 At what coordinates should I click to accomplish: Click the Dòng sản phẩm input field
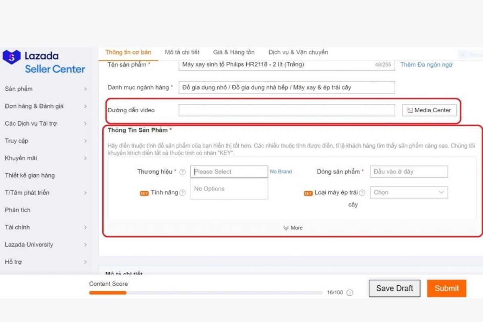(409, 171)
